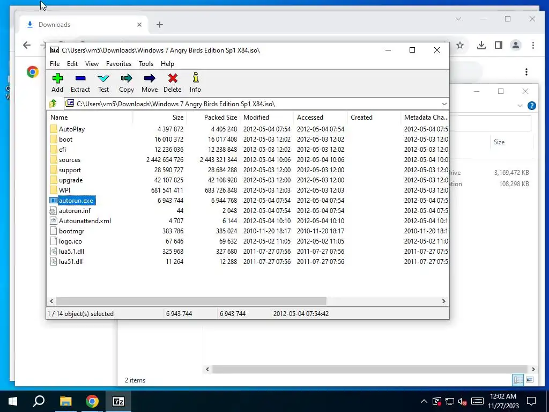Open Windows search from the taskbar
This screenshot has width=549, height=412.
tap(39, 401)
